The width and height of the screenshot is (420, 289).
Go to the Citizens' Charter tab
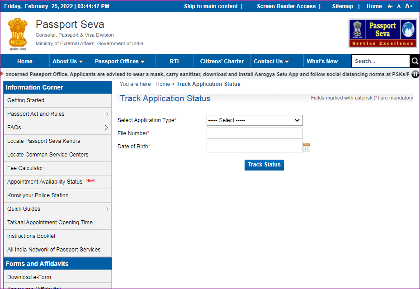[222, 62]
